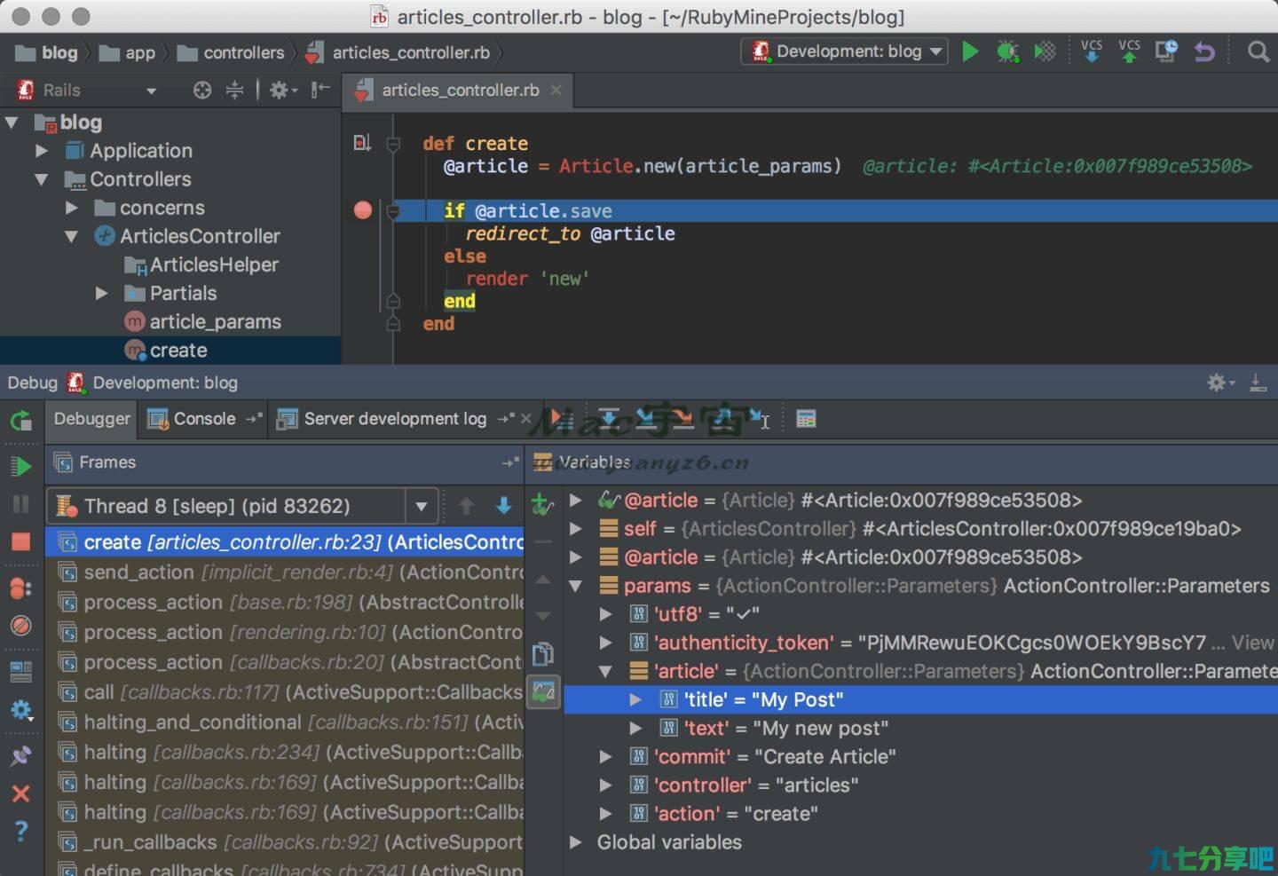The height and width of the screenshot is (876, 1278).
Task: Run the Development: blog configuration
Action: coord(970,51)
